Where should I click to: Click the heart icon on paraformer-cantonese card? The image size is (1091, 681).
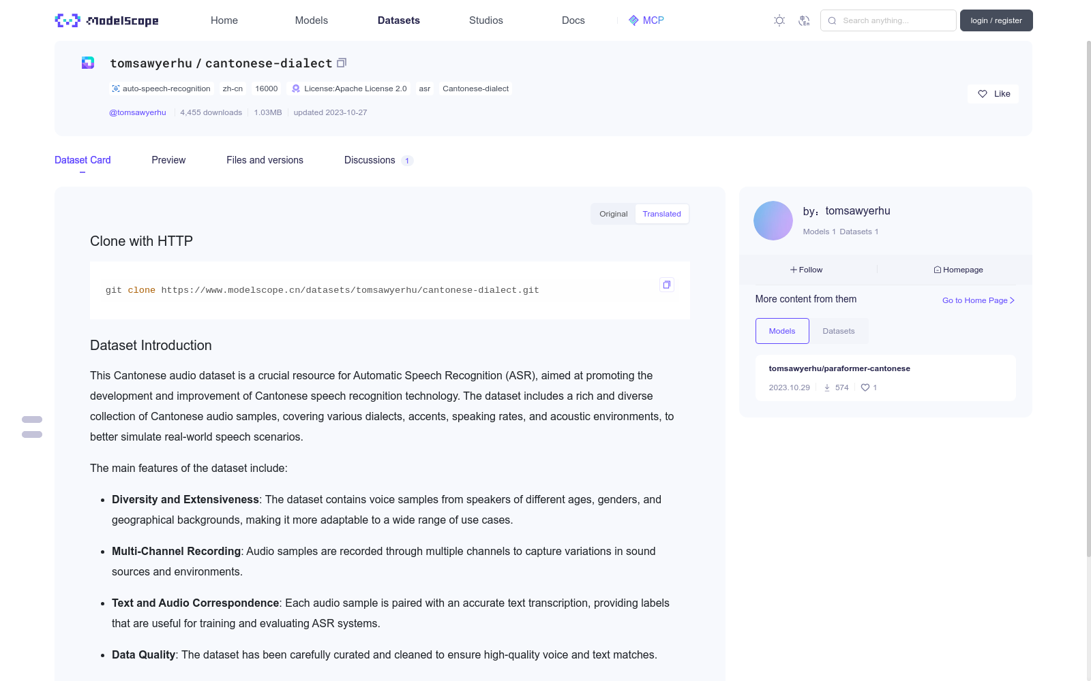pos(865,387)
